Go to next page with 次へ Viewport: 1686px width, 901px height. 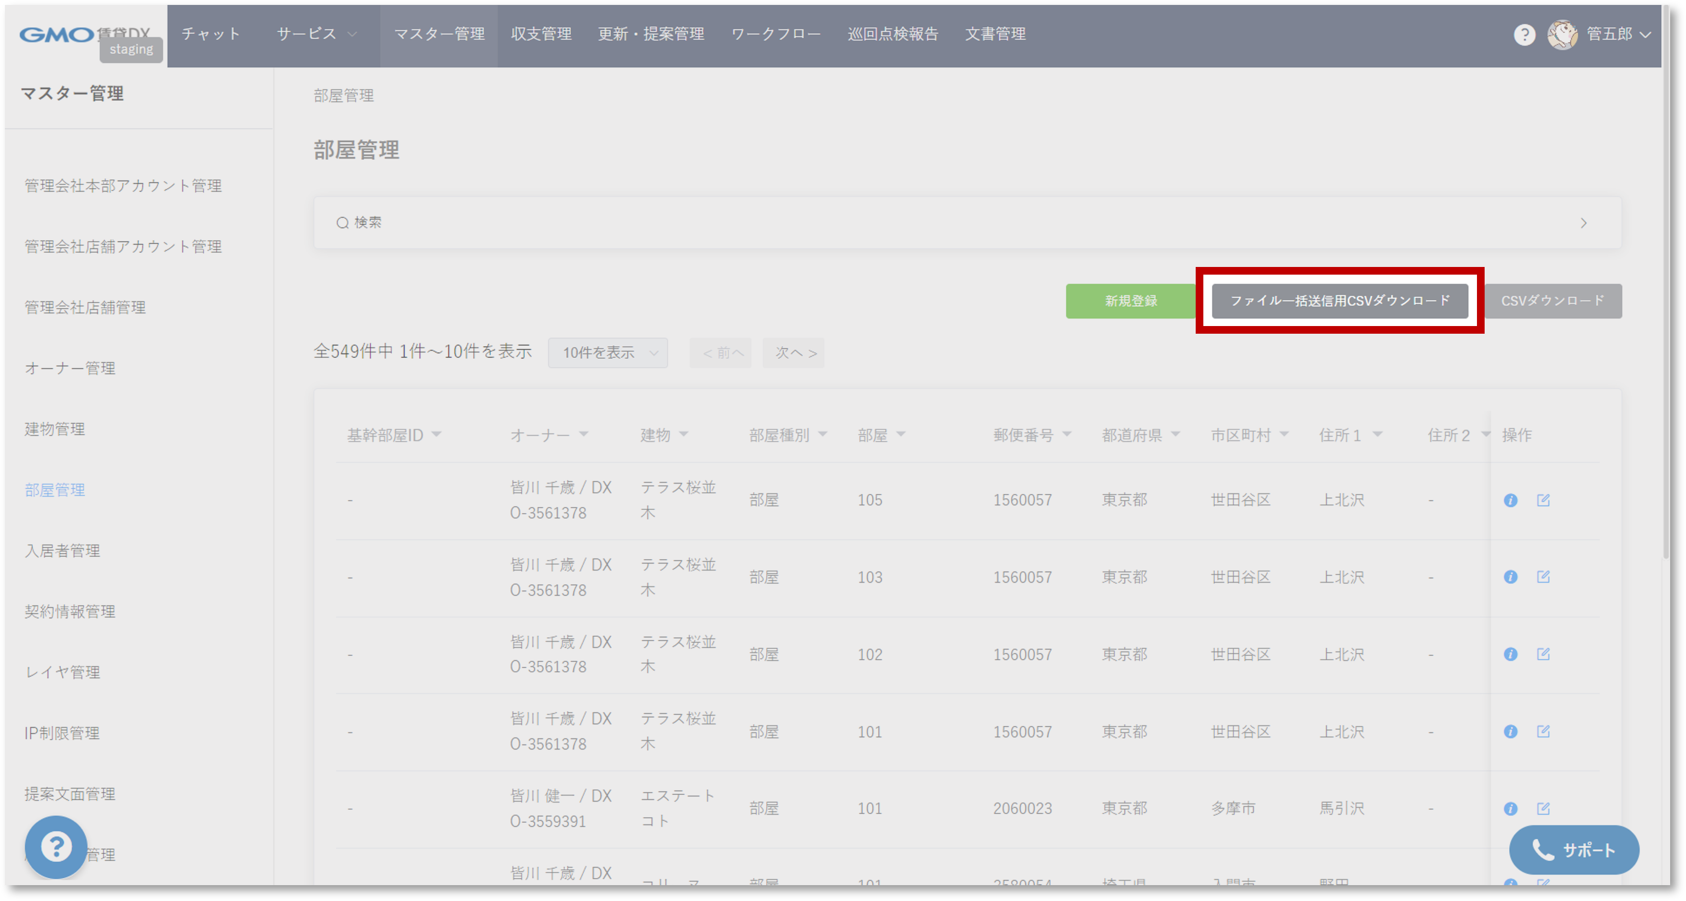click(x=793, y=353)
